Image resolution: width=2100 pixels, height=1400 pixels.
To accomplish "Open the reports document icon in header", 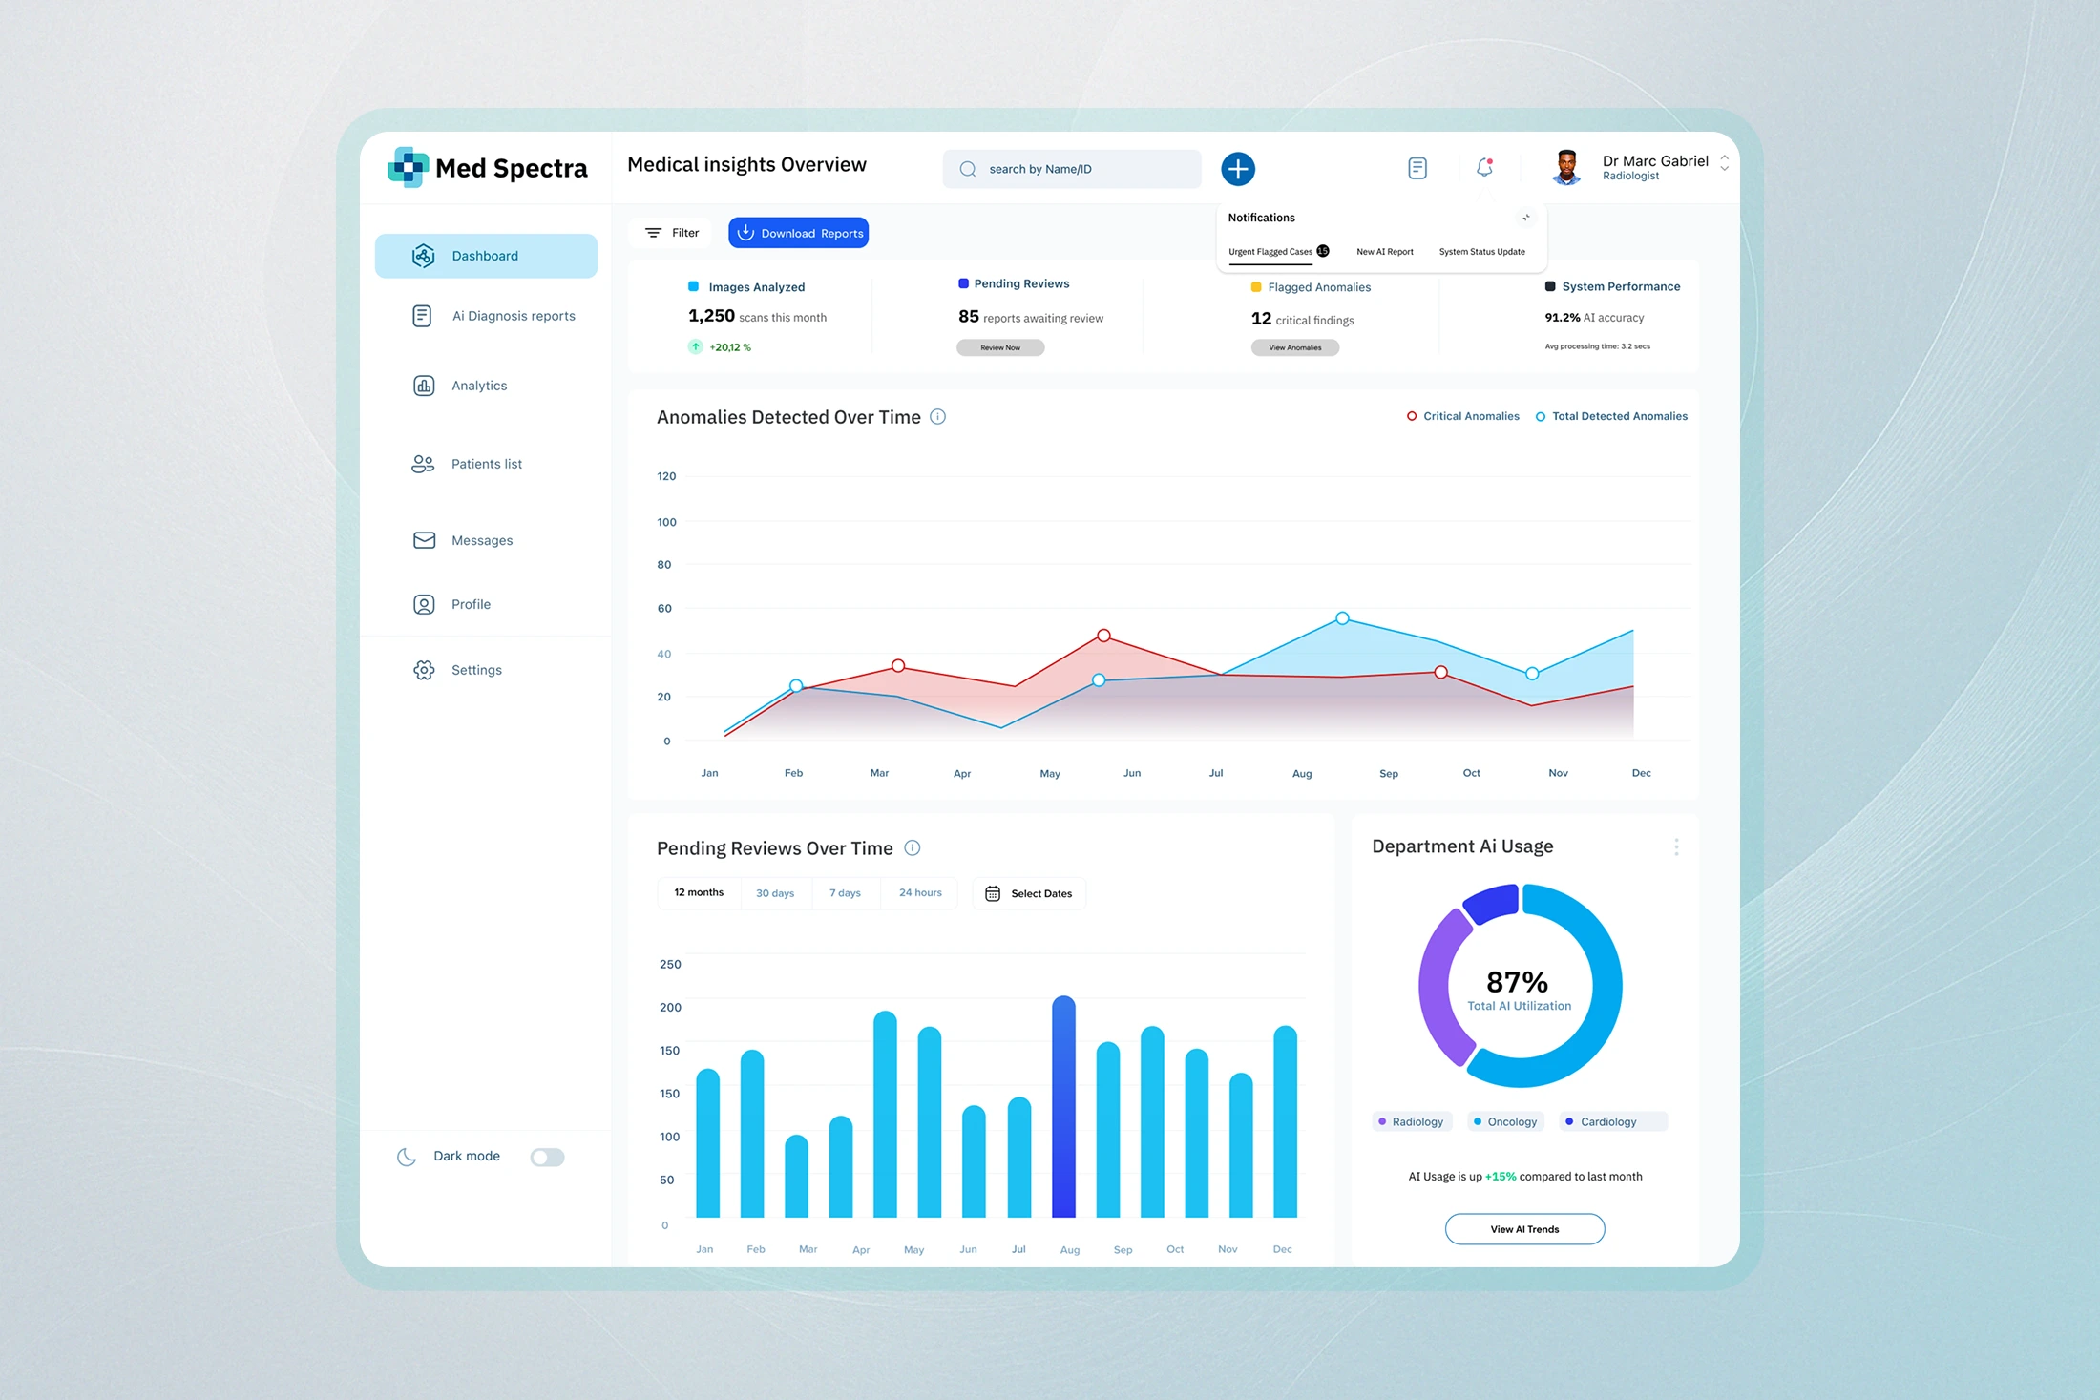I will click(x=1417, y=168).
